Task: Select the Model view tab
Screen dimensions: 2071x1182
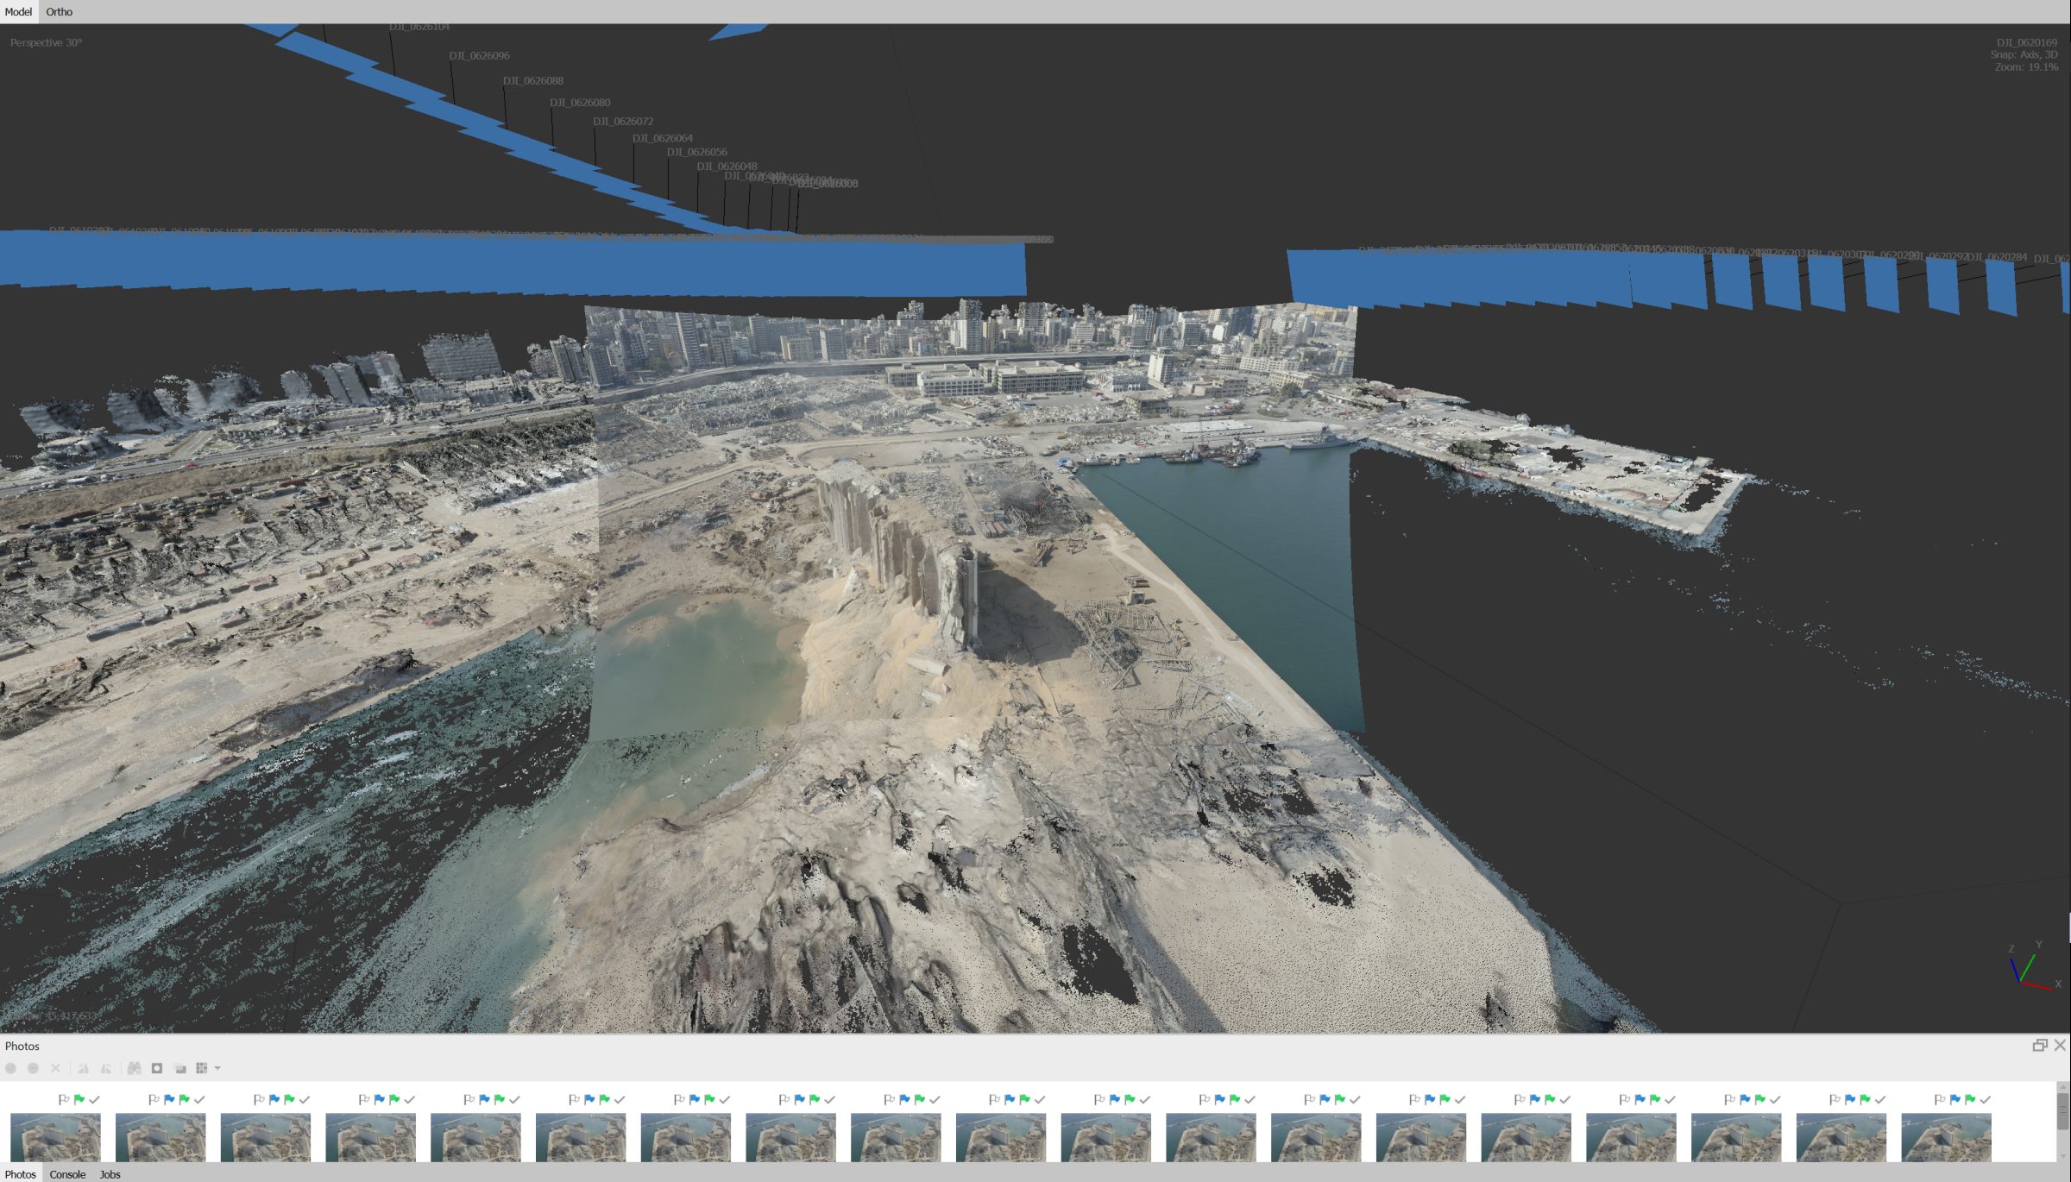Action: coord(18,11)
